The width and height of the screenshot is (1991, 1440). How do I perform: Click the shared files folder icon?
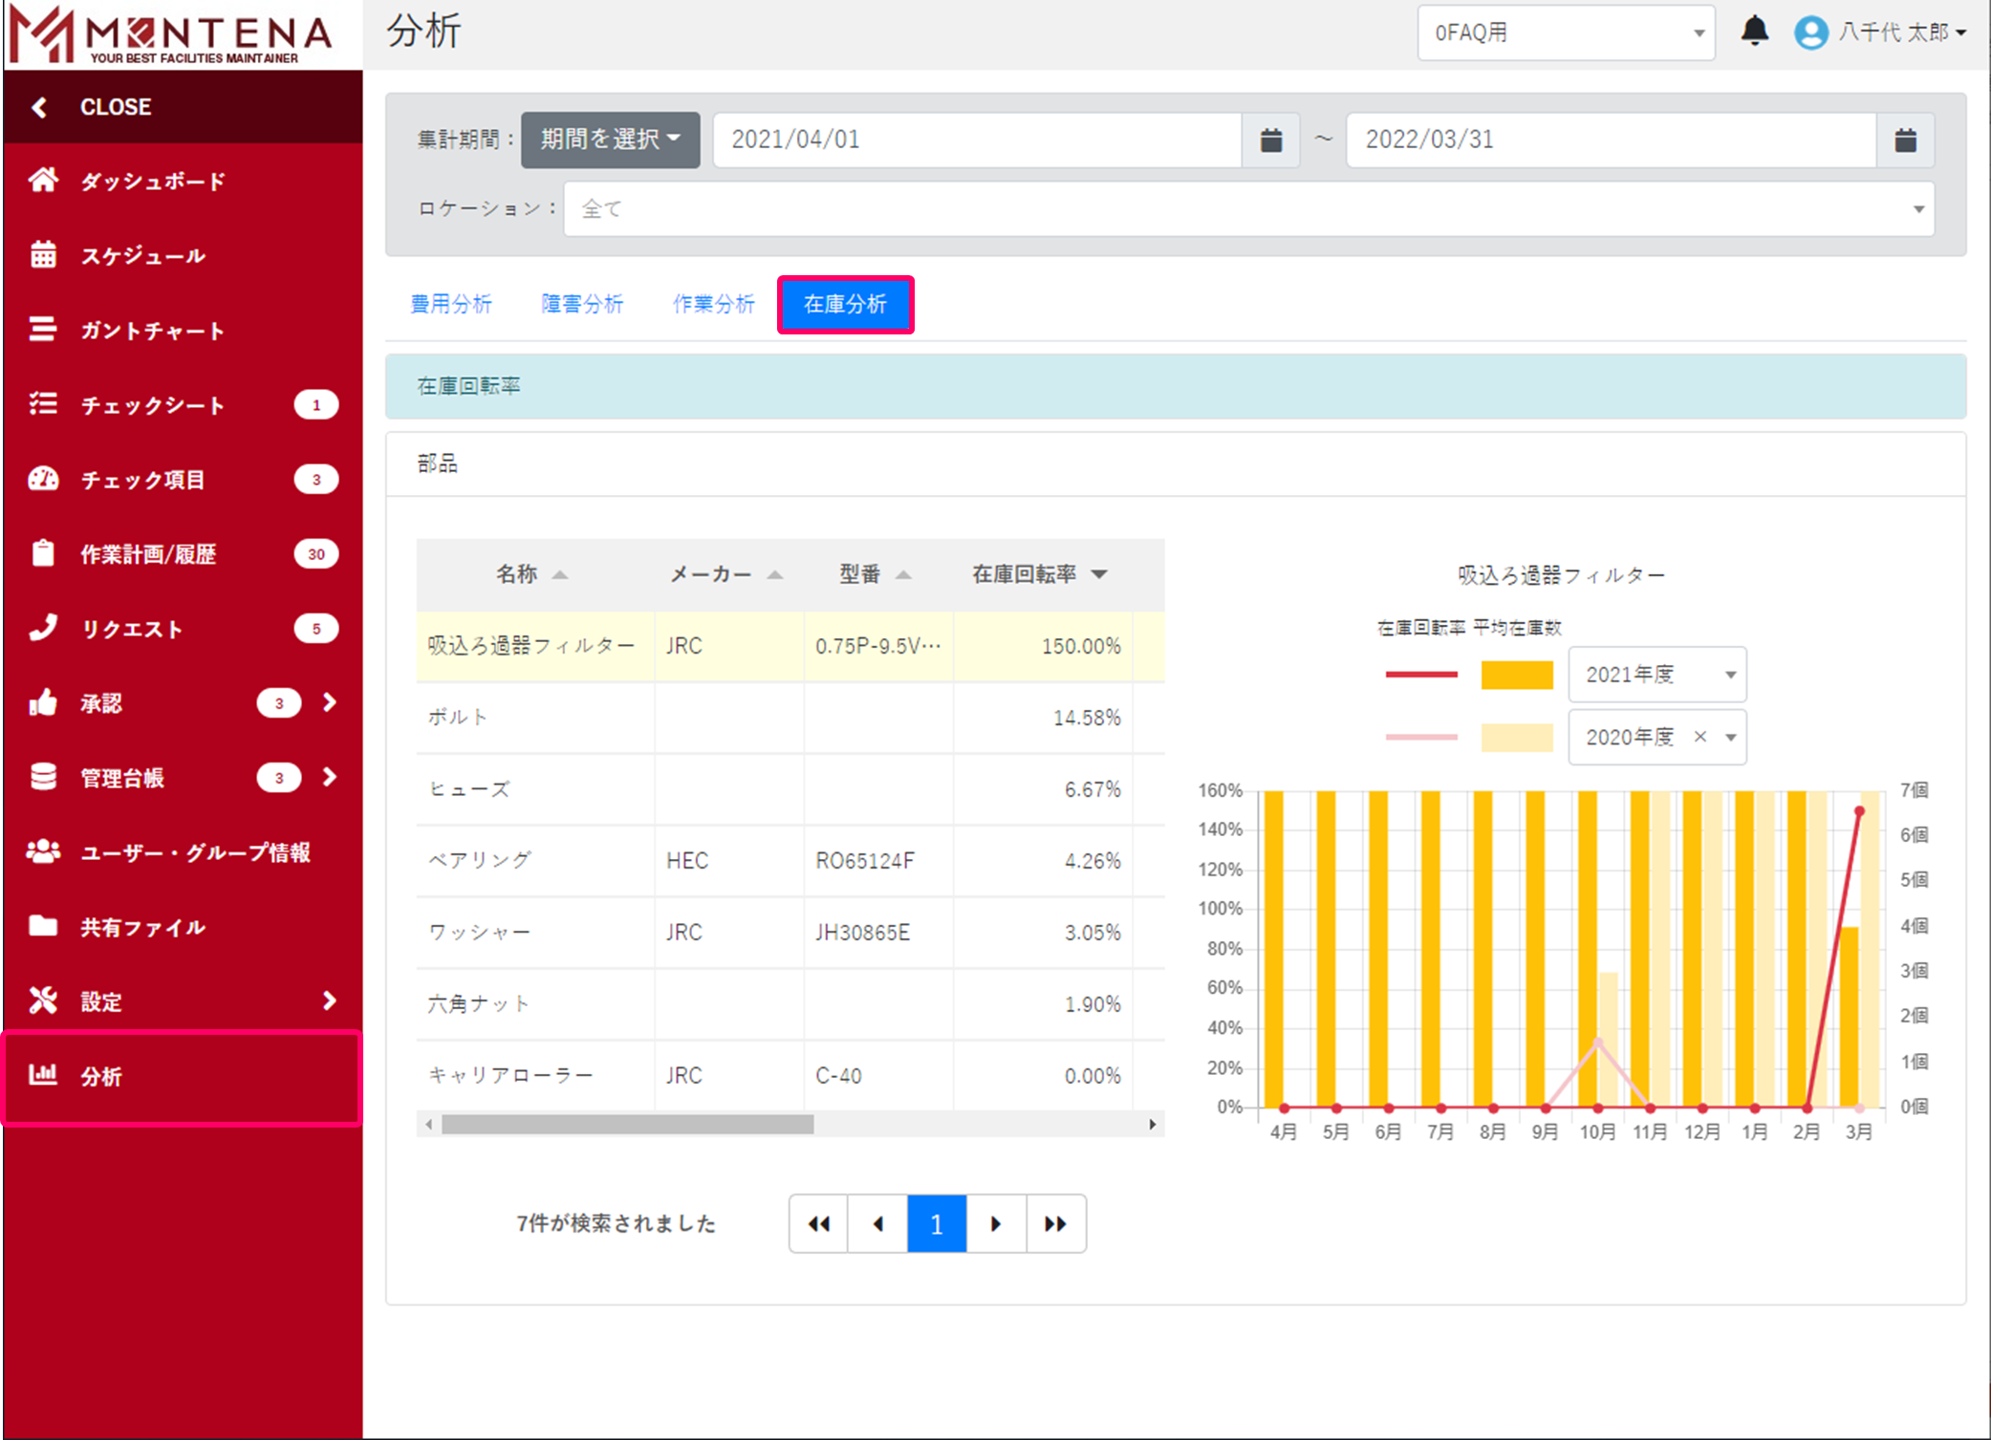[x=43, y=926]
